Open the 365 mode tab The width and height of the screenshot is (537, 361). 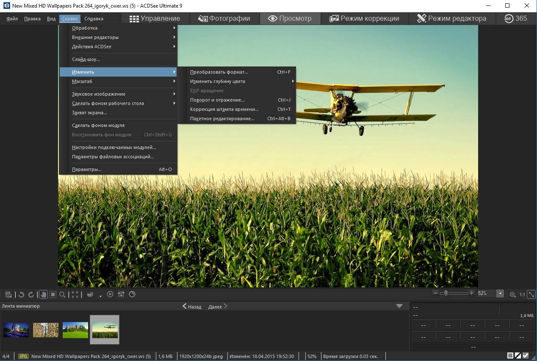pyautogui.click(x=515, y=19)
